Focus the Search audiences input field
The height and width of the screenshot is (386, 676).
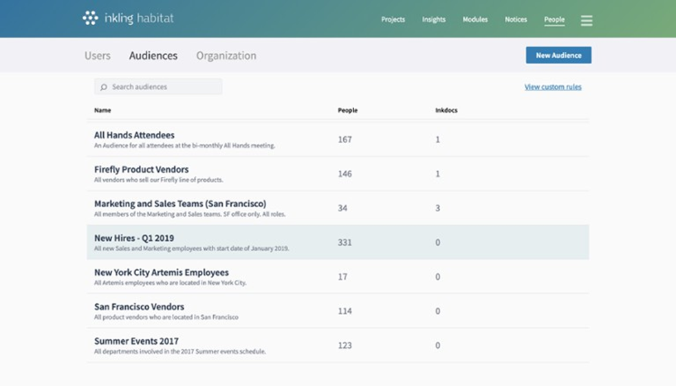coord(164,87)
